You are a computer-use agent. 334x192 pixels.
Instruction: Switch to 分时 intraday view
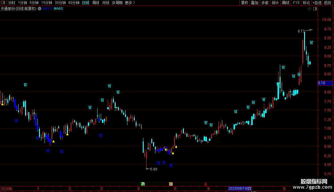[x=12, y=3]
